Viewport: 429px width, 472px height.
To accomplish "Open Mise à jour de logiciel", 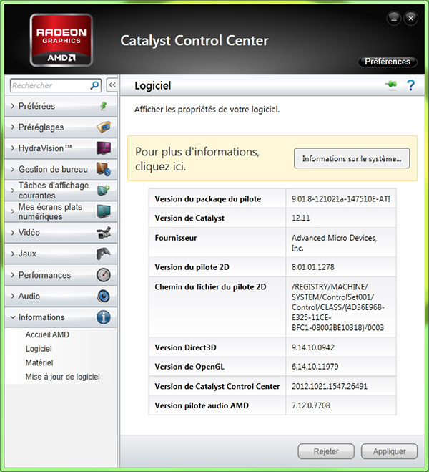I will pyautogui.click(x=62, y=377).
